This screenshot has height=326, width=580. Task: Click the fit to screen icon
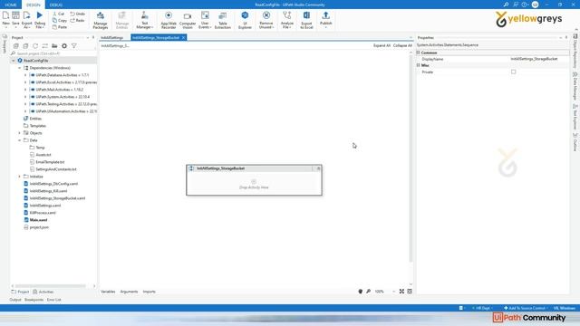coord(401,292)
